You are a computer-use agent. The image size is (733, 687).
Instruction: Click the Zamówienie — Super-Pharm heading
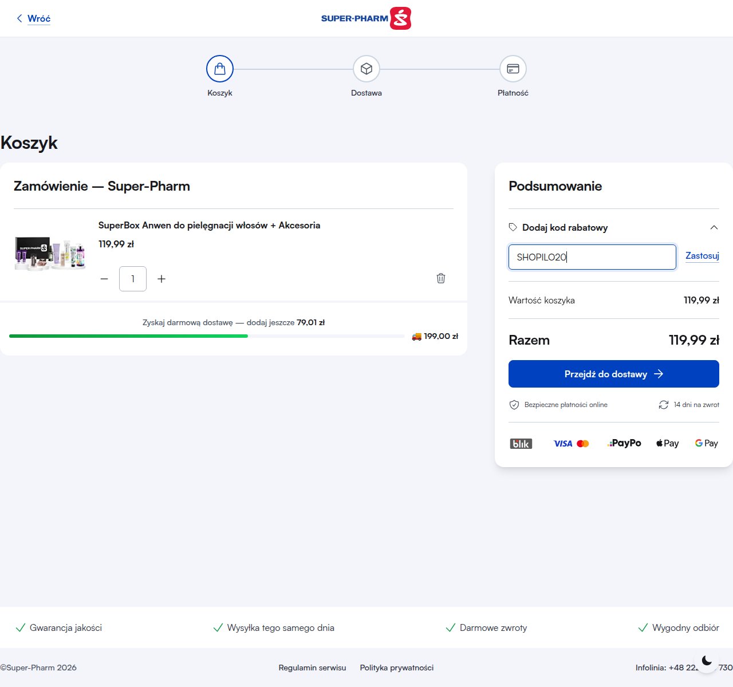tap(102, 186)
